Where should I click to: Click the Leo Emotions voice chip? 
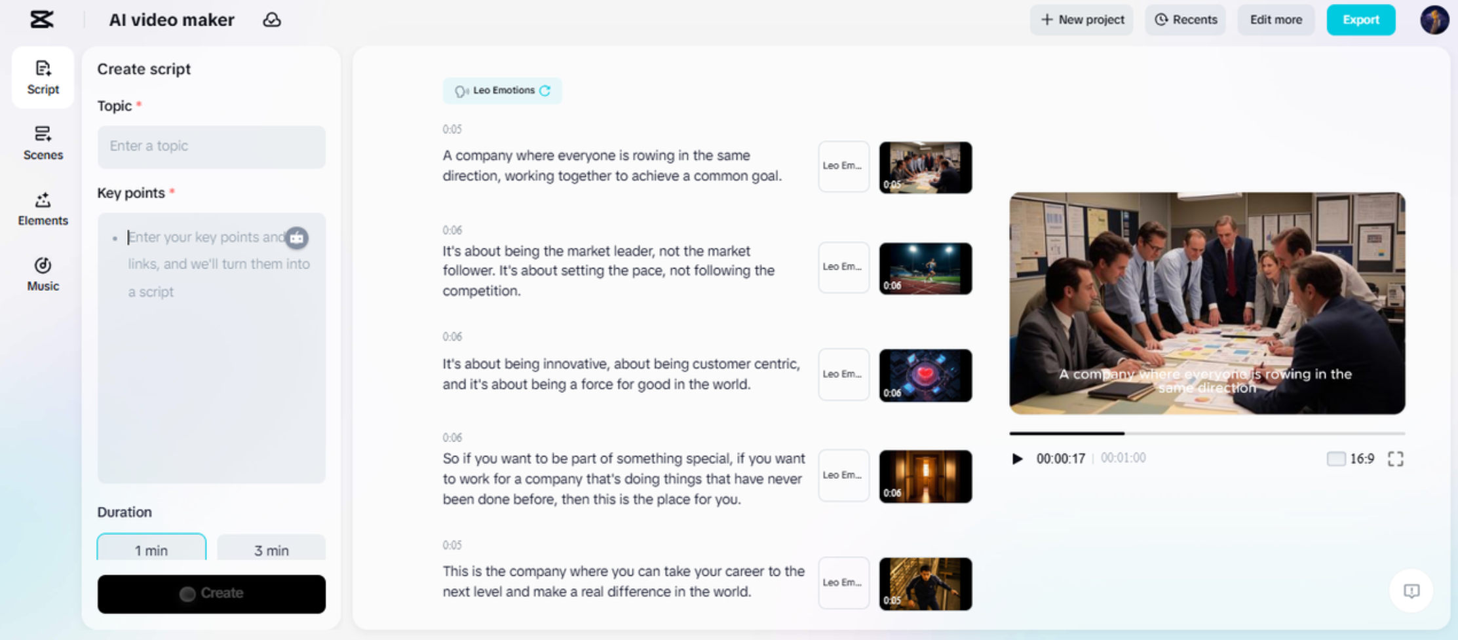[502, 90]
